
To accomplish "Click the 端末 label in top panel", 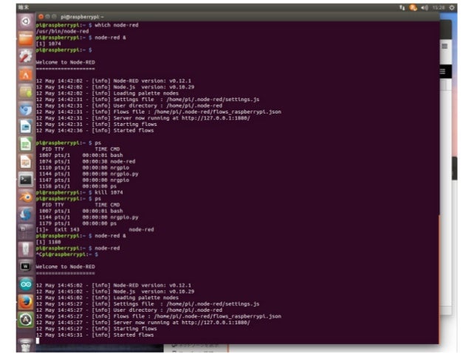I will 24,7.
